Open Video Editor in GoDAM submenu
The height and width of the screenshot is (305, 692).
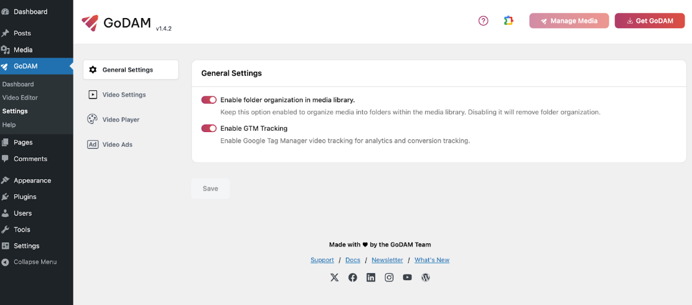click(x=20, y=98)
